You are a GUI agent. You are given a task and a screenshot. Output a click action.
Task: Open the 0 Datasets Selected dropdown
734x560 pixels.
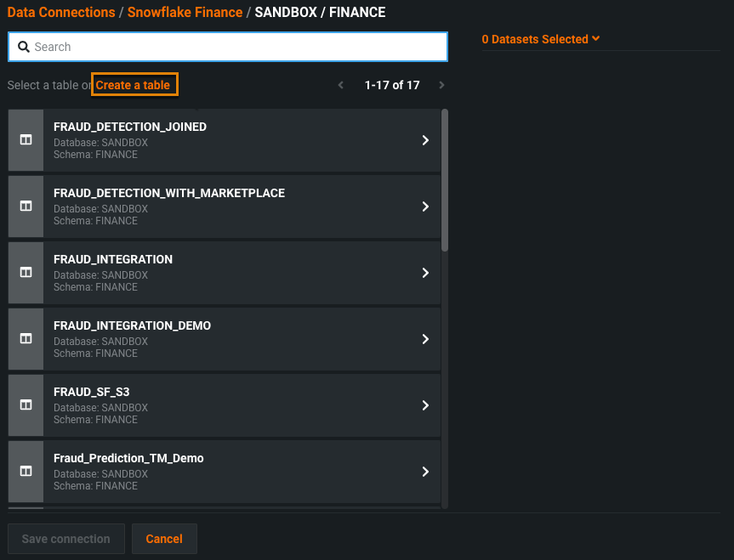pyautogui.click(x=541, y=39)
